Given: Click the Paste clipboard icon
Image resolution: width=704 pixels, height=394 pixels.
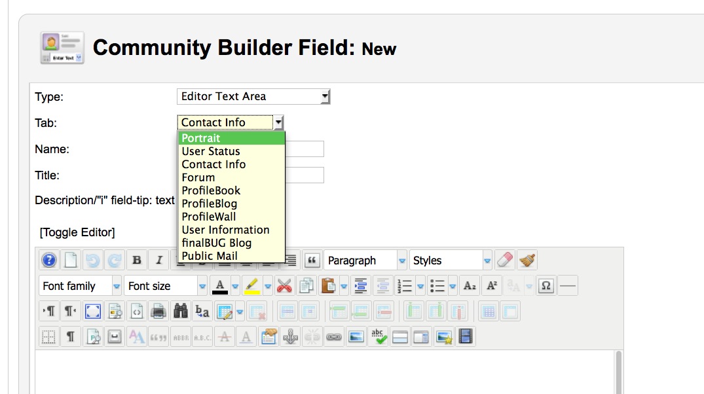Looking at the screenshot, I should (328, 286).
